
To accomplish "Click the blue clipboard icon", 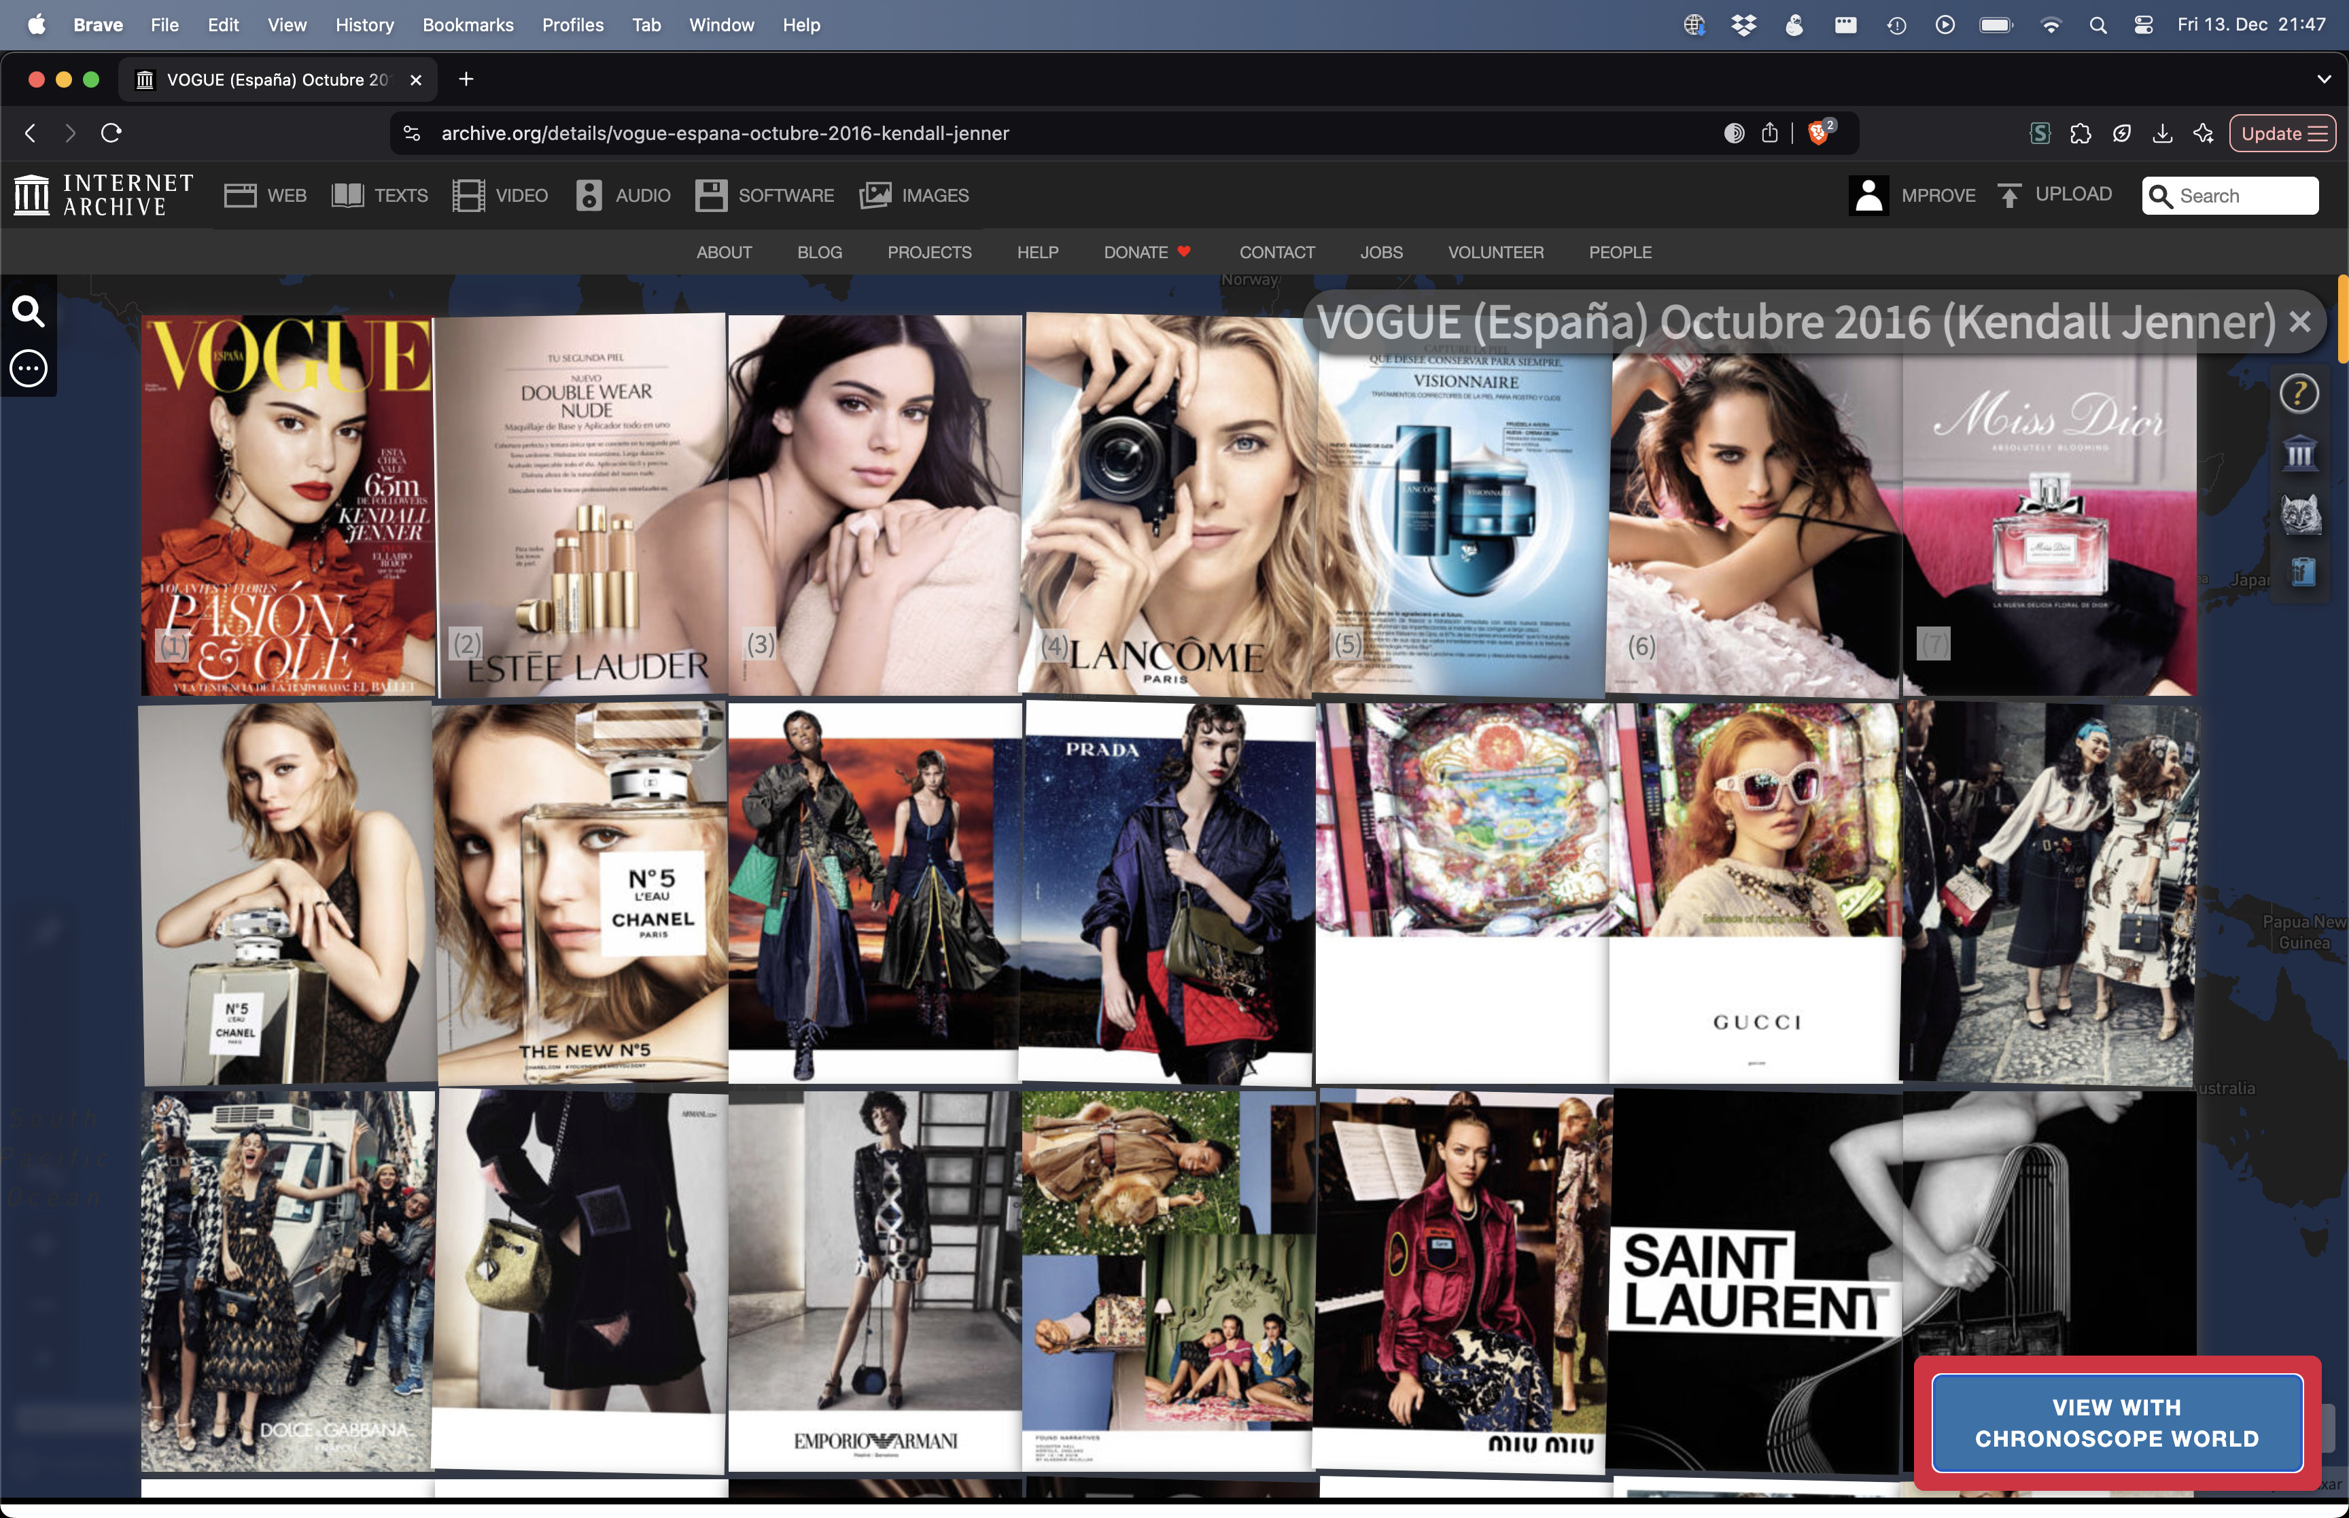I will tap(2303, 571).
